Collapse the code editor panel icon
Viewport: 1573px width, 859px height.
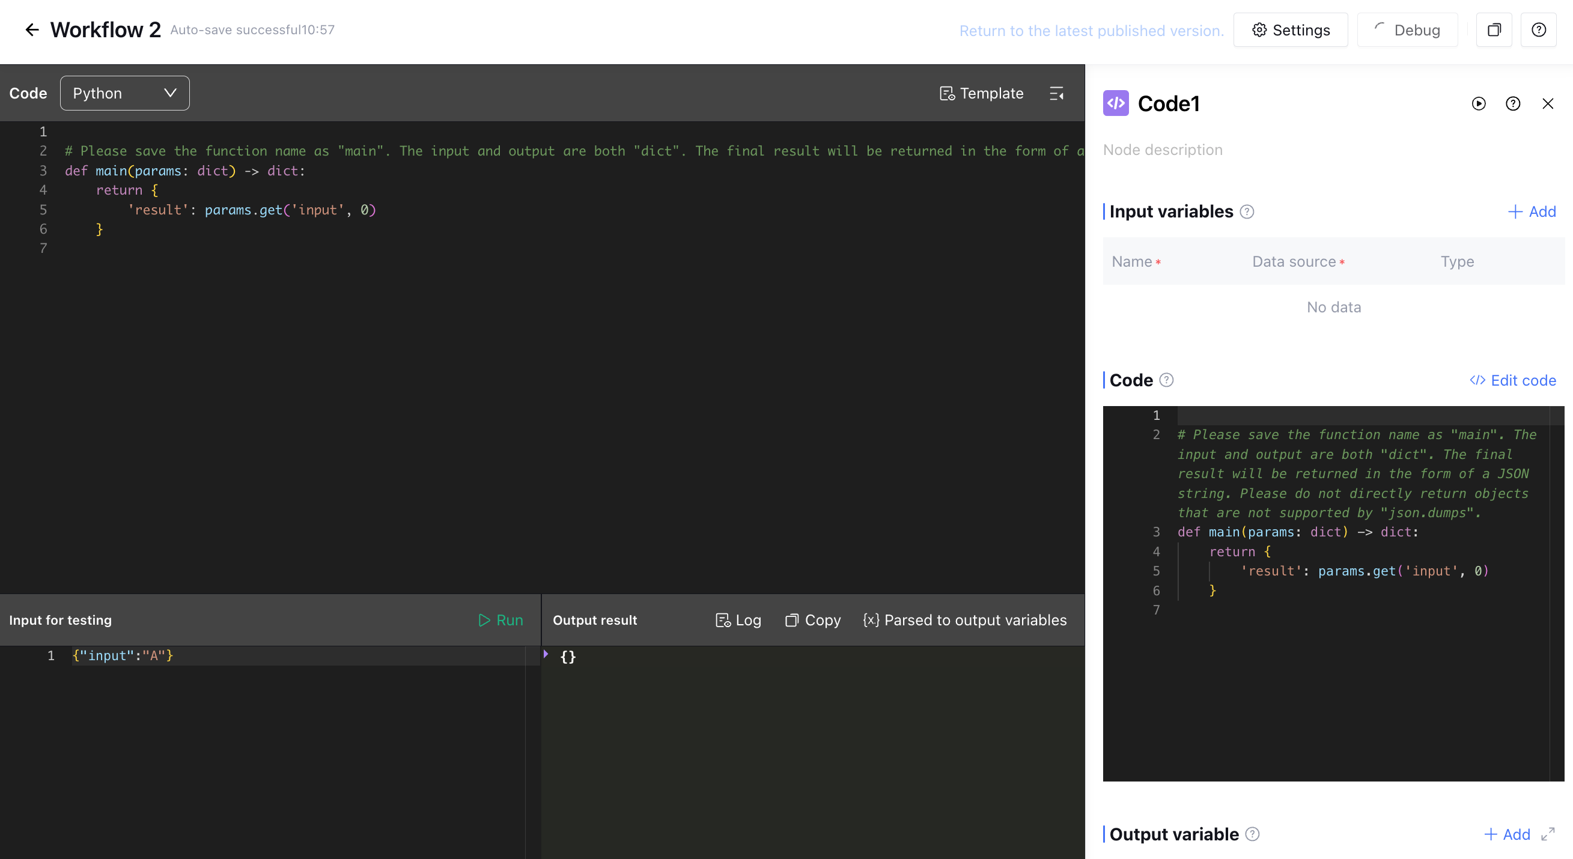(1056, 94)
